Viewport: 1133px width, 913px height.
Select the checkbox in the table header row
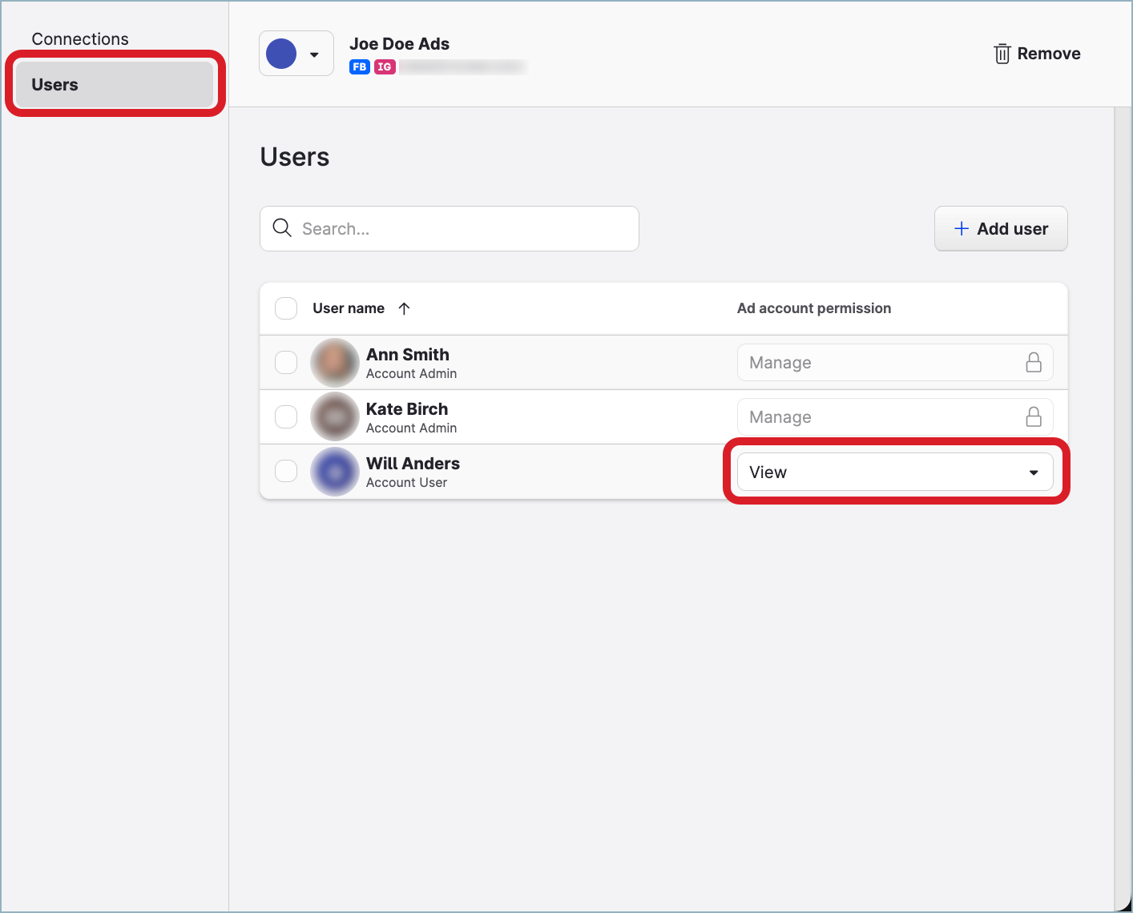point(286,308)
